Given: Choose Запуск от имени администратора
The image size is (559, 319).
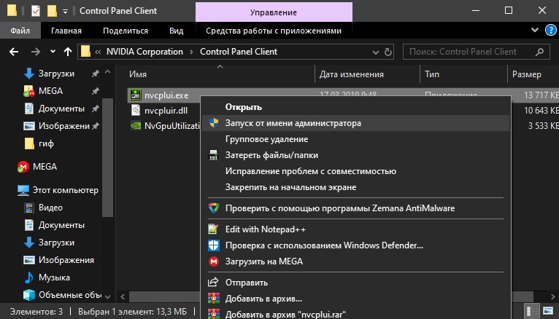Looking at the screenshot, I should pyautogui.click(x=356, y=123).
